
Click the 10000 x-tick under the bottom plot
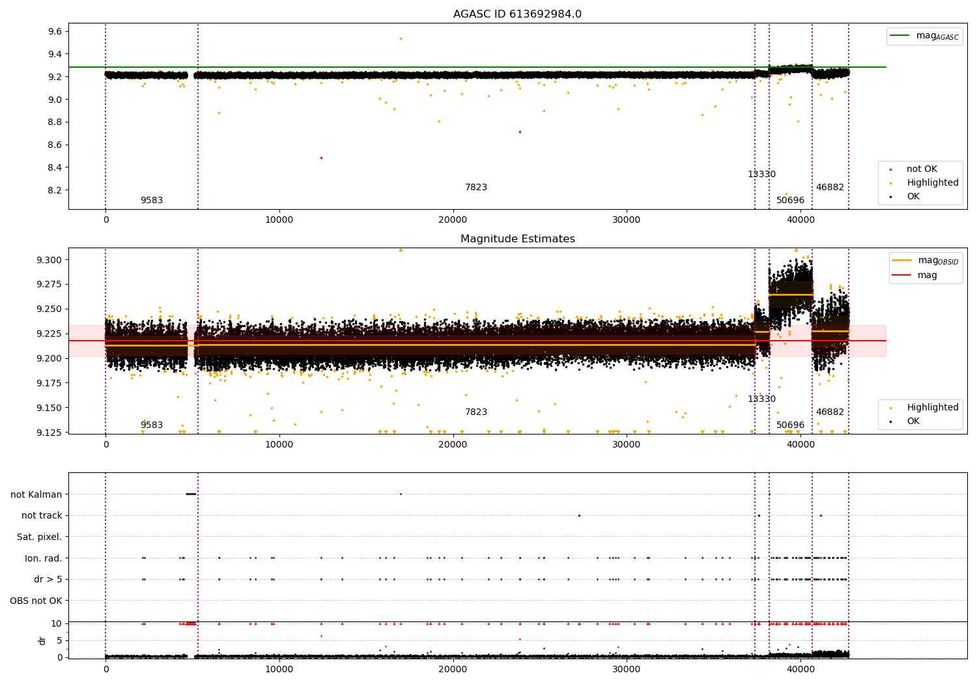pos(279,669)
